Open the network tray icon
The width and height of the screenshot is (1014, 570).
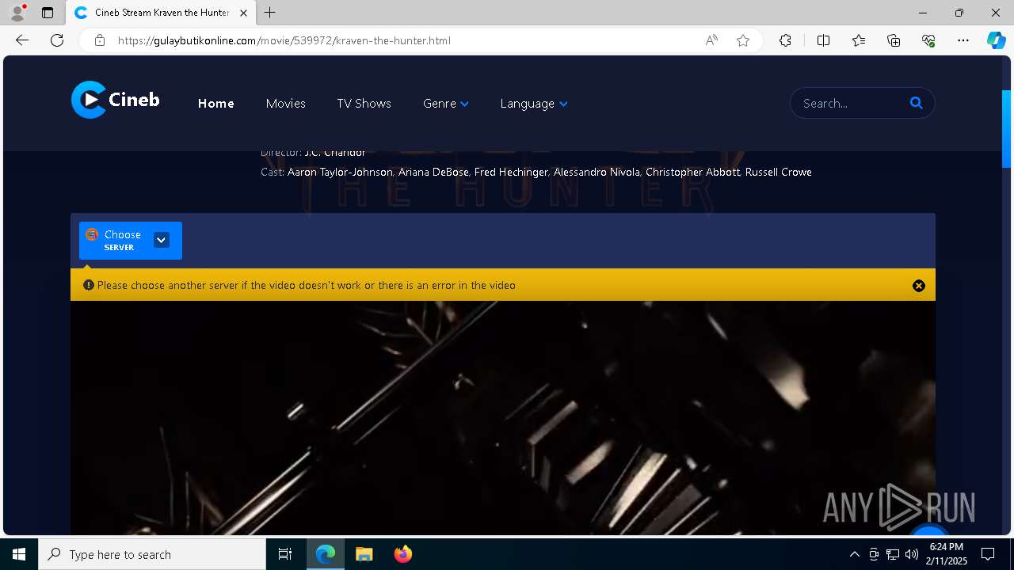click(893, 554)
